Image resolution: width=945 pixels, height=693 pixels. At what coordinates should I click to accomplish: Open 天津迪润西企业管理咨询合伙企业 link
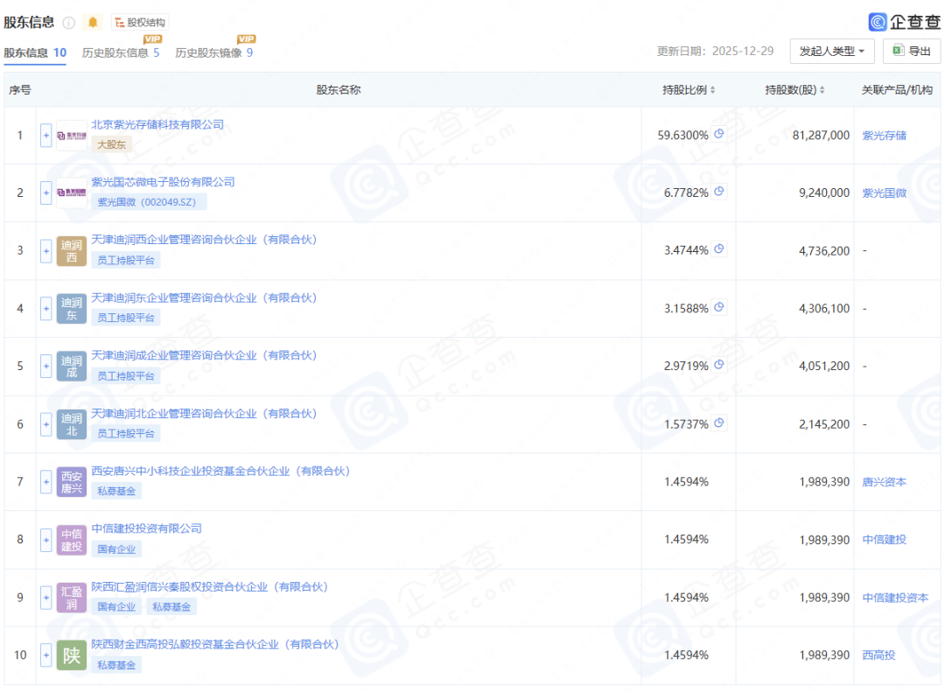pyautogui.click(x=204, y=240)
